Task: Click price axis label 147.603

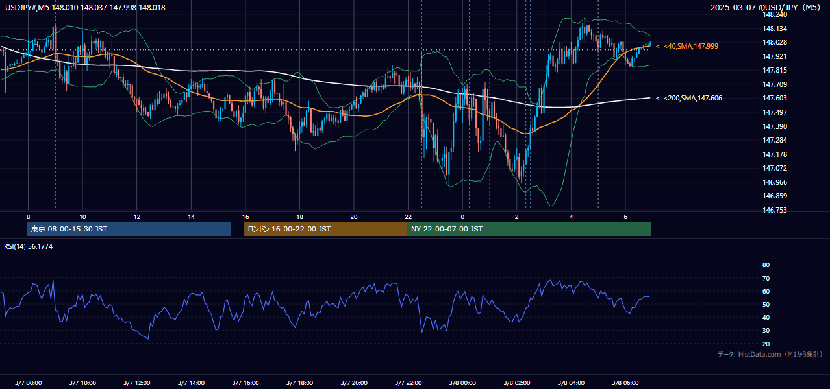Action: click(x=775, y=98)
